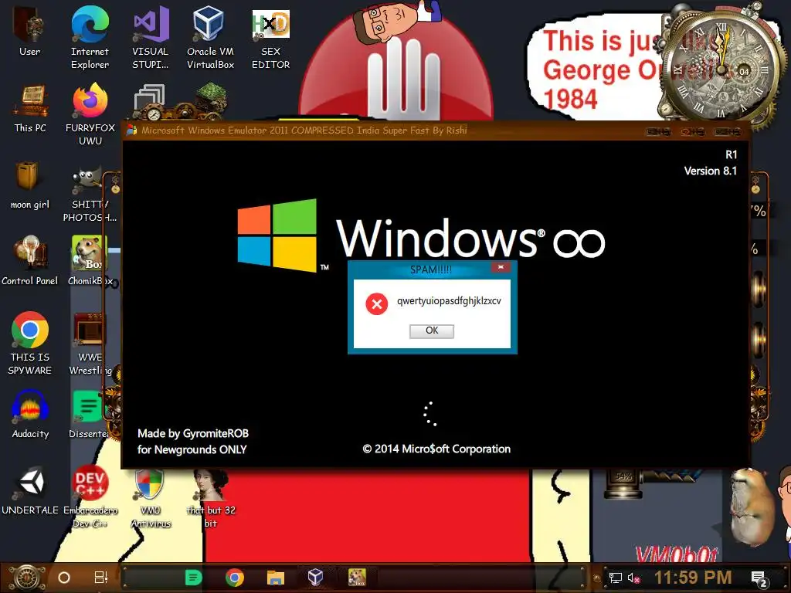Open the 11:59 PM clock
Screen dimensions: 791x593
[693, 578]
